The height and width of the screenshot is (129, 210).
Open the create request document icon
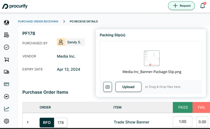point(6,35)
